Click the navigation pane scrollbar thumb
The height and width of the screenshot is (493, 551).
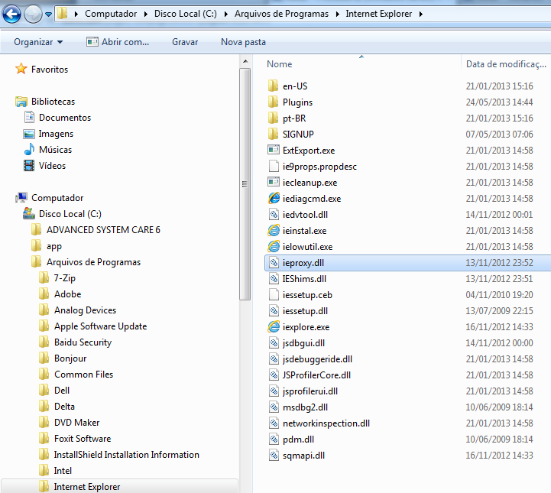click(245, 184)
